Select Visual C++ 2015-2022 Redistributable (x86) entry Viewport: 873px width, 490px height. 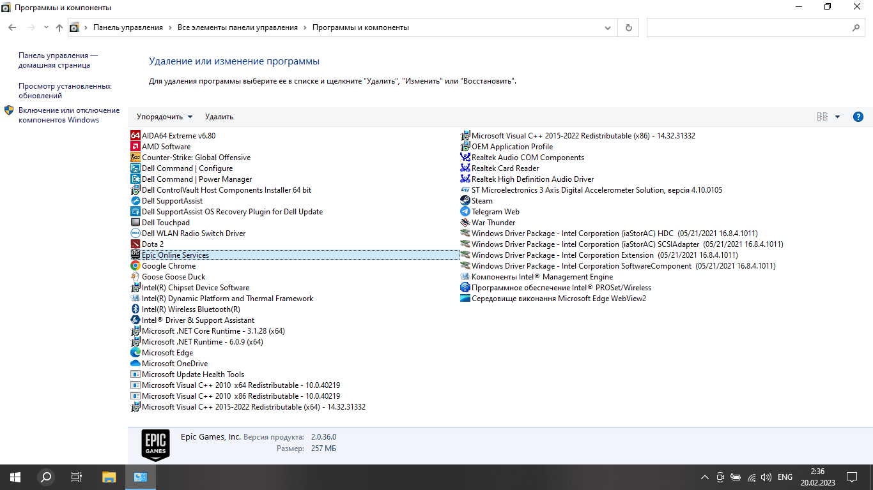point(578,136)
